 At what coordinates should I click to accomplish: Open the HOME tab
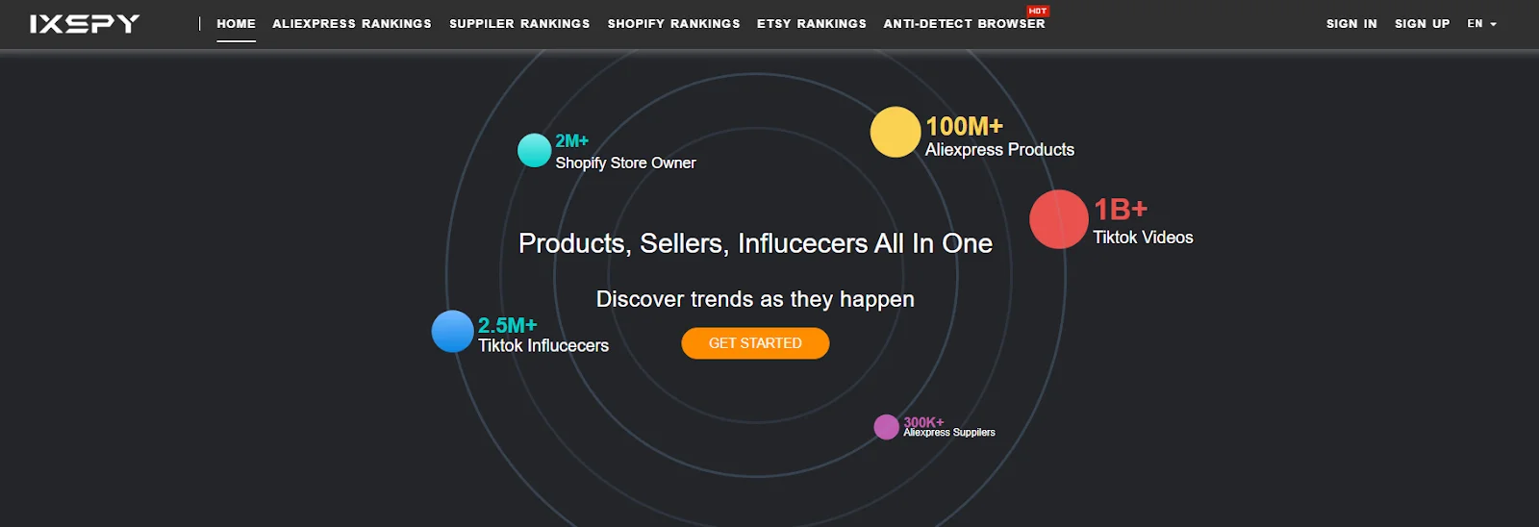point(236,24)
